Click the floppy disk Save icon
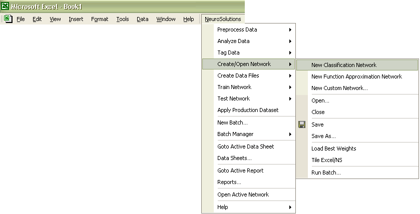This screenshot has width=420, height=214. 302,124
